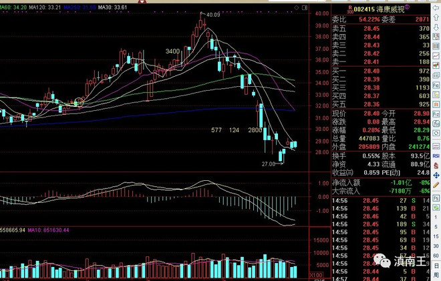The width and height of the screenshot is (441, 281).
Task: Click the tick row with volume 189
Action: point(381,224)
